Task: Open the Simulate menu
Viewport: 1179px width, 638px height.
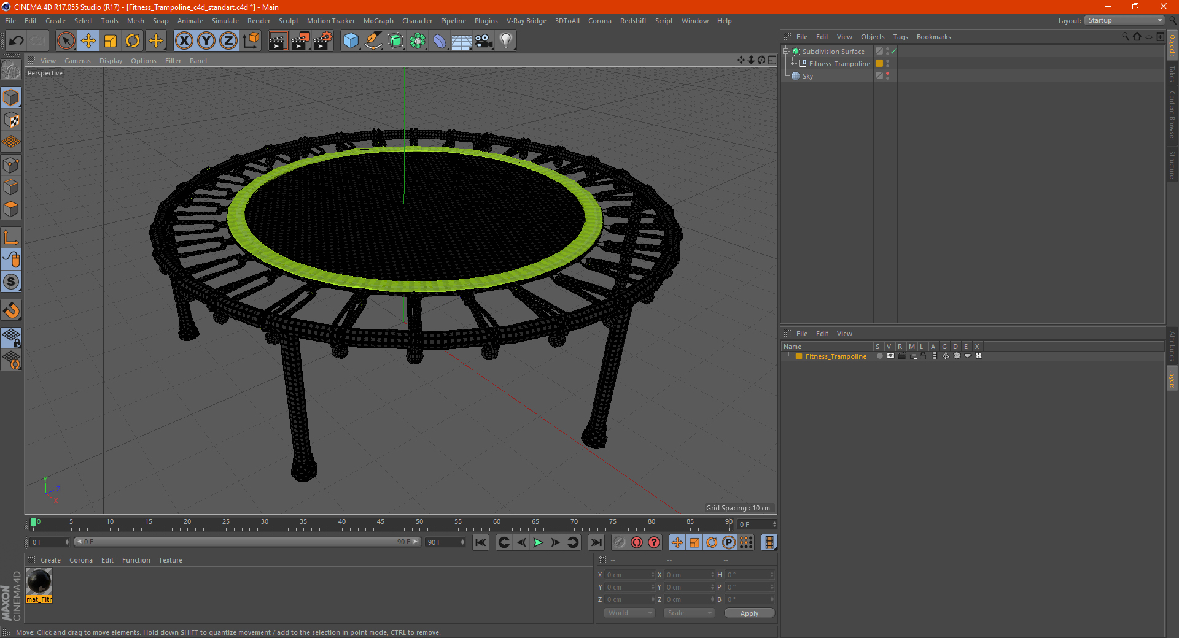Action: tap(225, 21)
